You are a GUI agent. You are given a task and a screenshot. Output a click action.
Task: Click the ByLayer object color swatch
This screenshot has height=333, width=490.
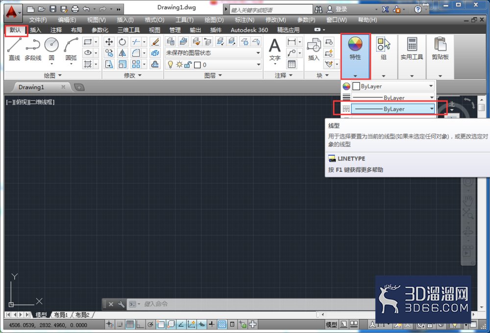click(x=356, y=86)
